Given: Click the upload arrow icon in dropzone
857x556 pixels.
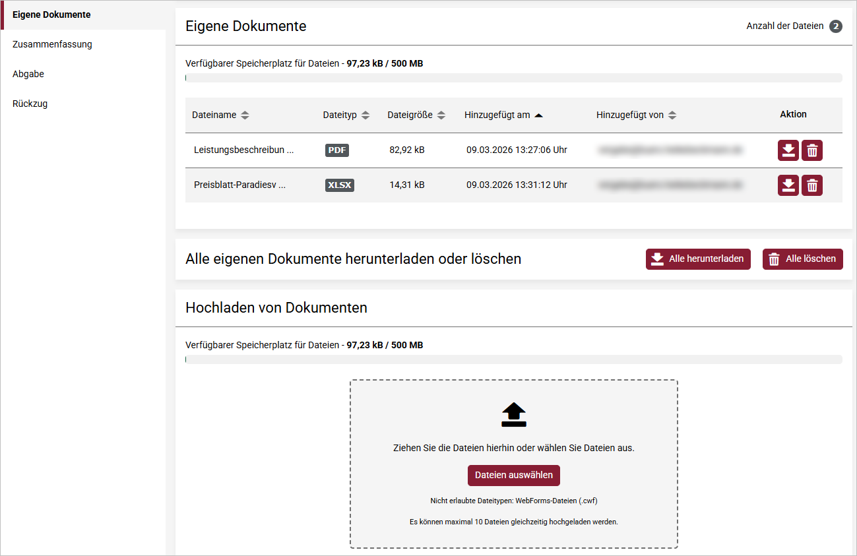Looking at the screenshot, I should [x=514, y=415].
